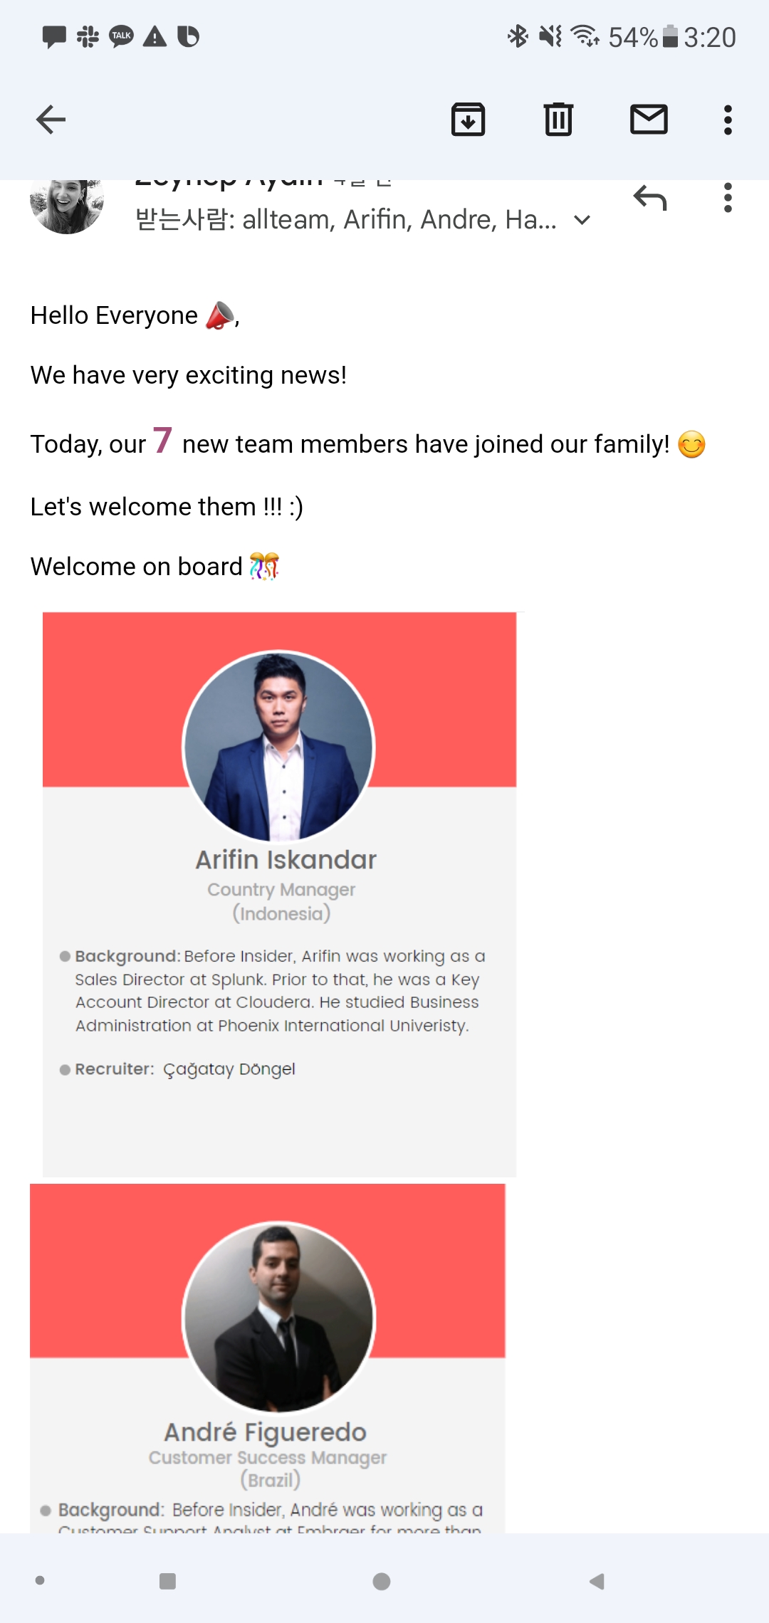Open Arifin Iskandar's profile photo
The image size is (769, 1623).
(x=279, y=745)
